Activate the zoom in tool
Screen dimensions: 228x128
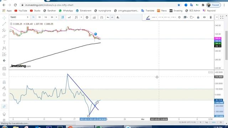[x=4, y=74]
